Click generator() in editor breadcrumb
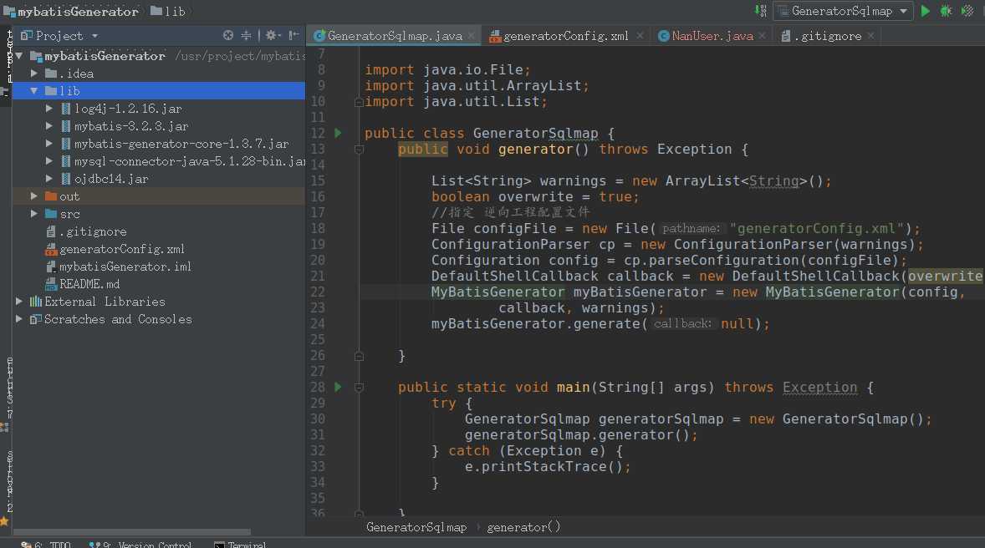The height and width of the screenshot is (548, 985). pos(523,527)
